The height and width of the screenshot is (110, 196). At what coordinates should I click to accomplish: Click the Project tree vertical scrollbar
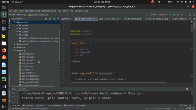click(59, 46)
